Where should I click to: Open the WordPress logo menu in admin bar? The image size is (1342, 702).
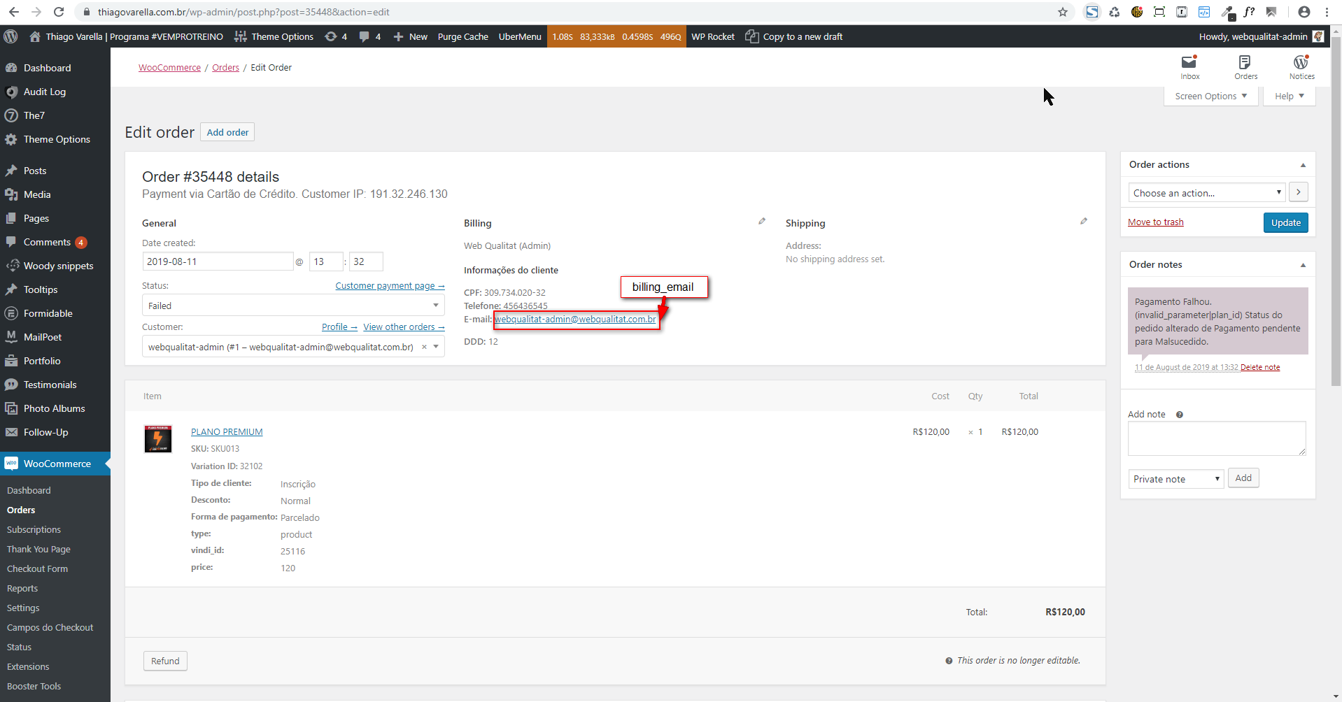[x=10, y=36]
